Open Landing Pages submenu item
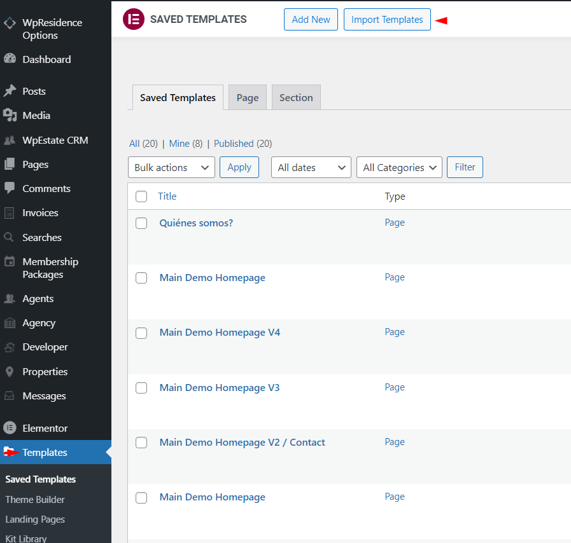The height and width of the screenshot is (543, 571). click(35, 519)
